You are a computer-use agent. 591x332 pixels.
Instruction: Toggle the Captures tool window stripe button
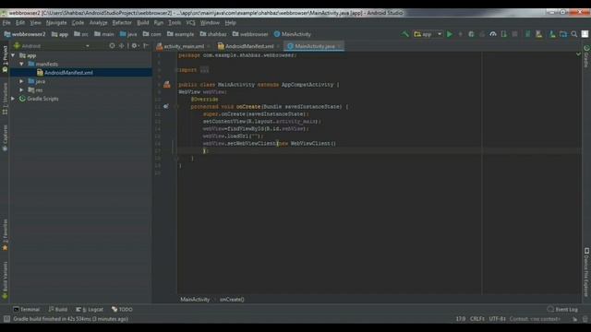pyautogui.click(x=5, y=137)
